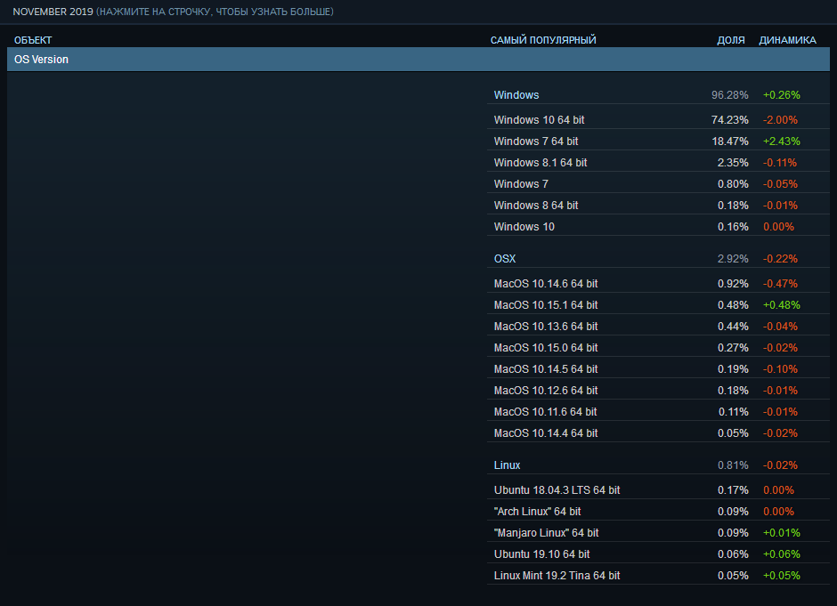Click the NOVEMBER 2019 title

53,12
